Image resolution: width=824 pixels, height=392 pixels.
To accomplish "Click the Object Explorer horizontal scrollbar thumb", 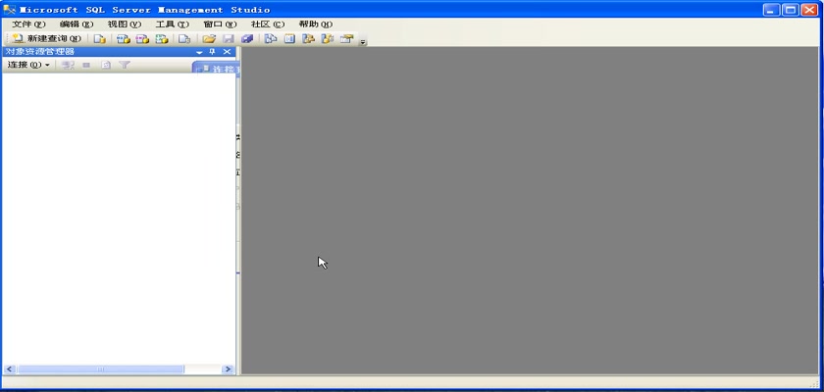I will click(x=101, y=369).
